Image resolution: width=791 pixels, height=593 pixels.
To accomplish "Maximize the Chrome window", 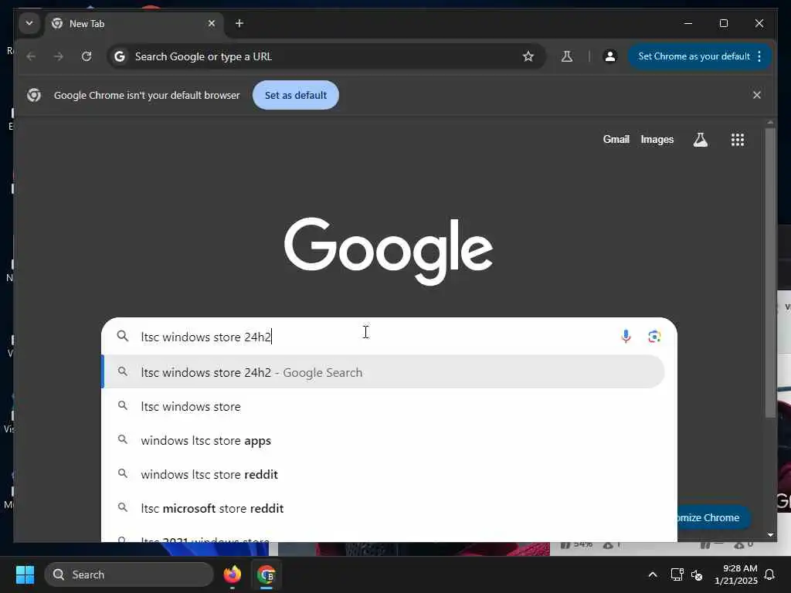I will 723,23.
